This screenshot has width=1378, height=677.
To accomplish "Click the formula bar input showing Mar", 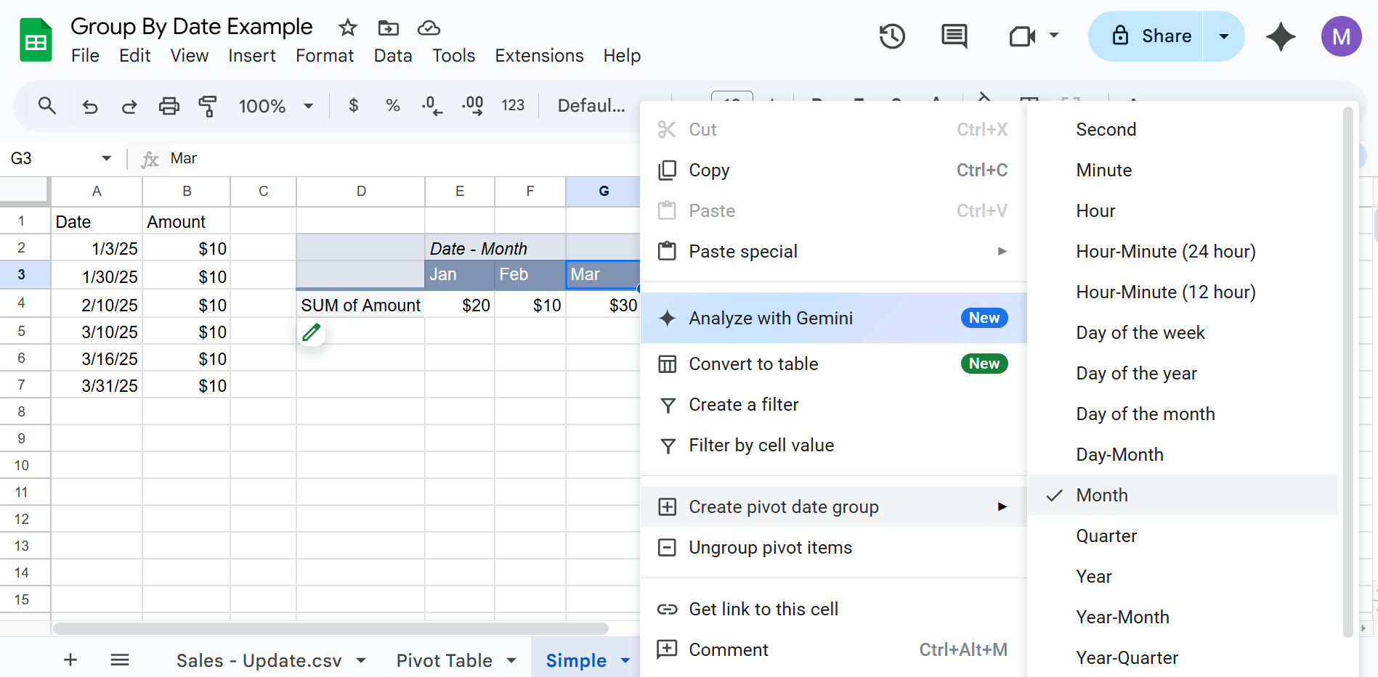I will pos(400,158).
